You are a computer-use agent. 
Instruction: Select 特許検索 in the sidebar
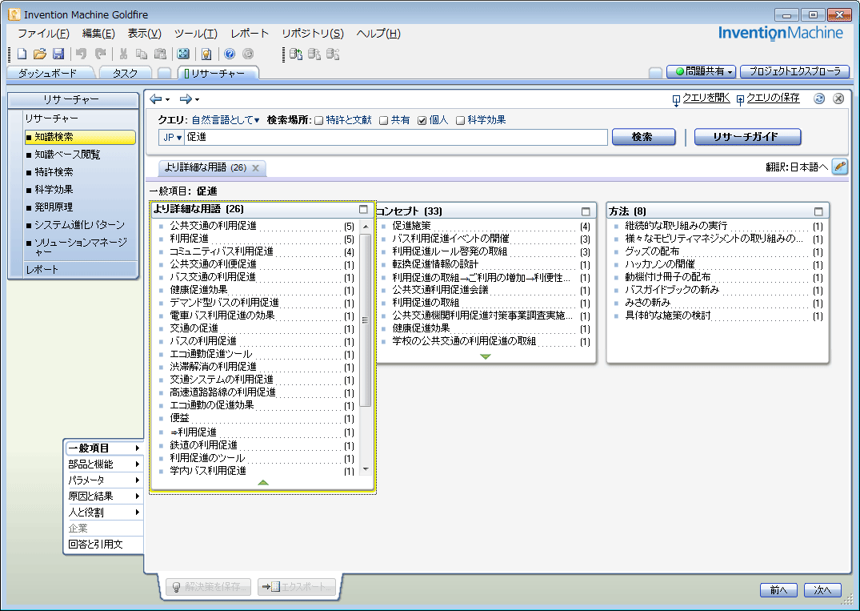(x=54, y=172)
